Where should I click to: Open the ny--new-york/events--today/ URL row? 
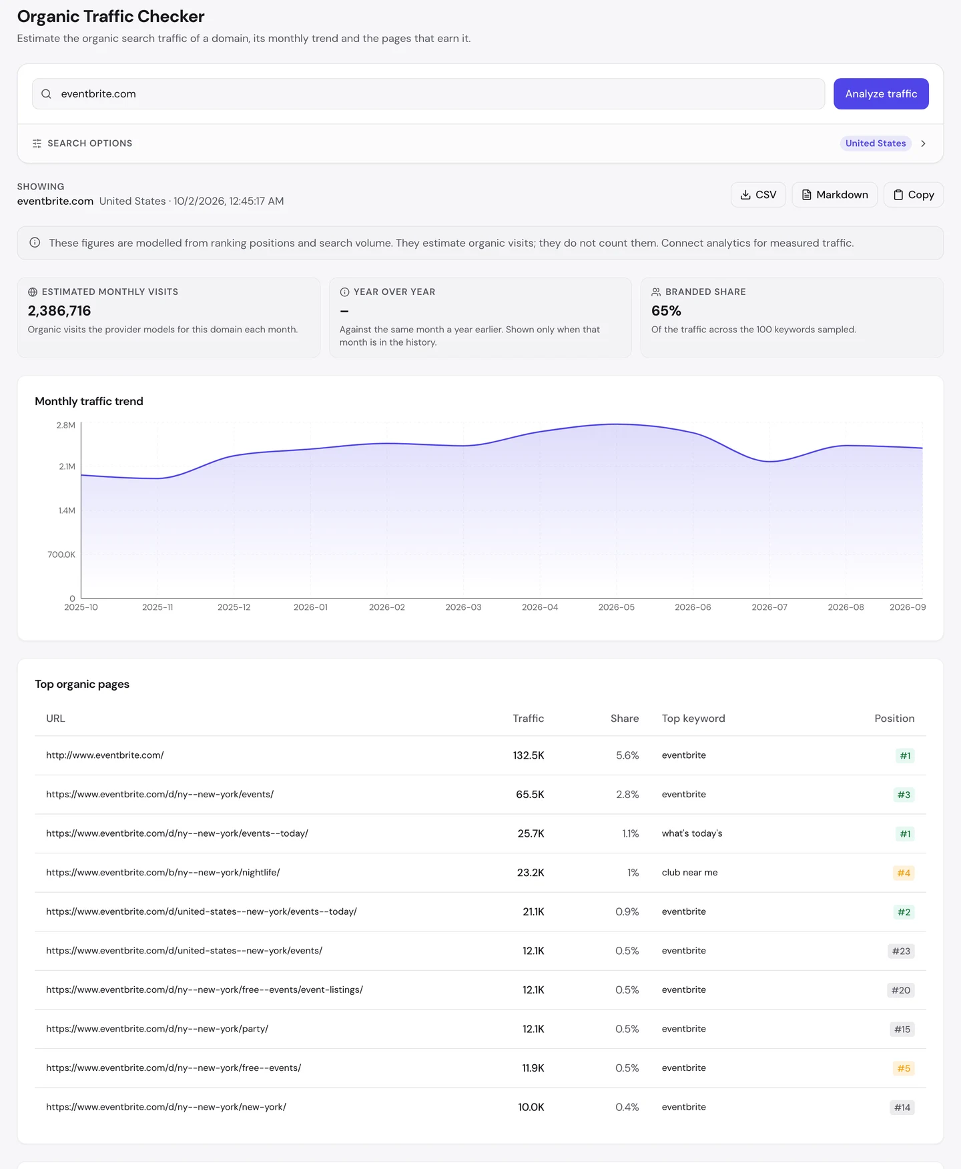point(480,833)
